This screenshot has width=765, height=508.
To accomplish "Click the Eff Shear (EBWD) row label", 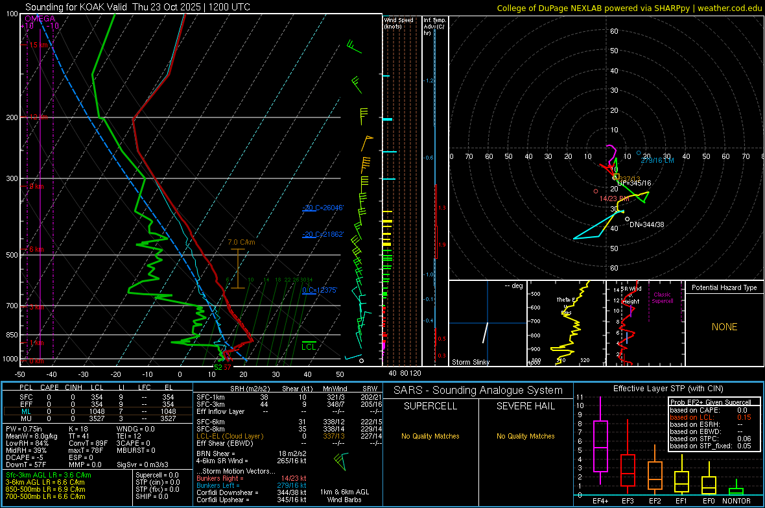I will coord(224,443).
